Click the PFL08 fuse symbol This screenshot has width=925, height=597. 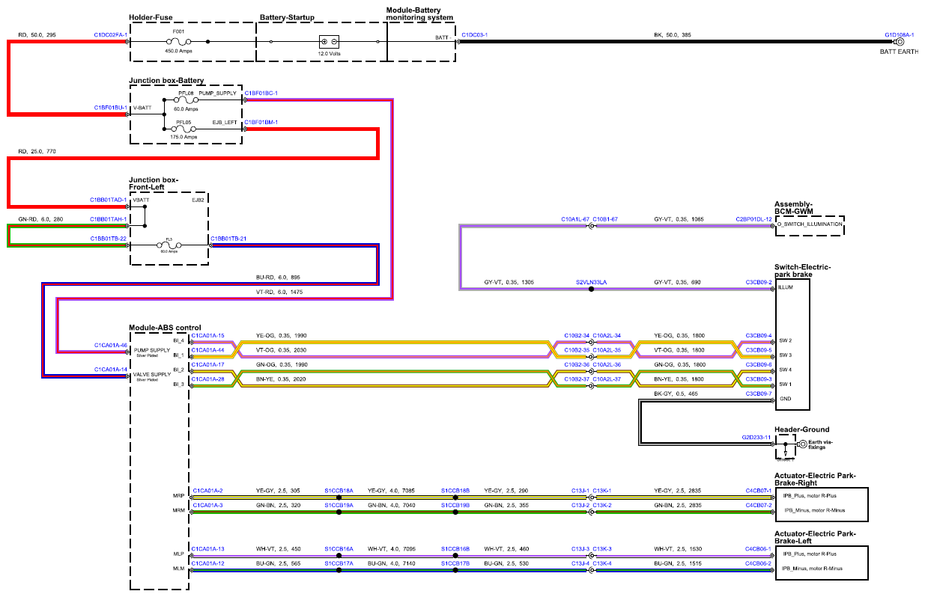tap(186, 99)
